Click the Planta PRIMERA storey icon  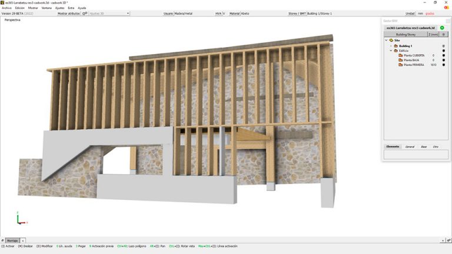(400, 65)
